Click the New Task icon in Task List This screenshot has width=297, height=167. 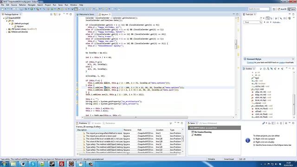tap(261, 19)
